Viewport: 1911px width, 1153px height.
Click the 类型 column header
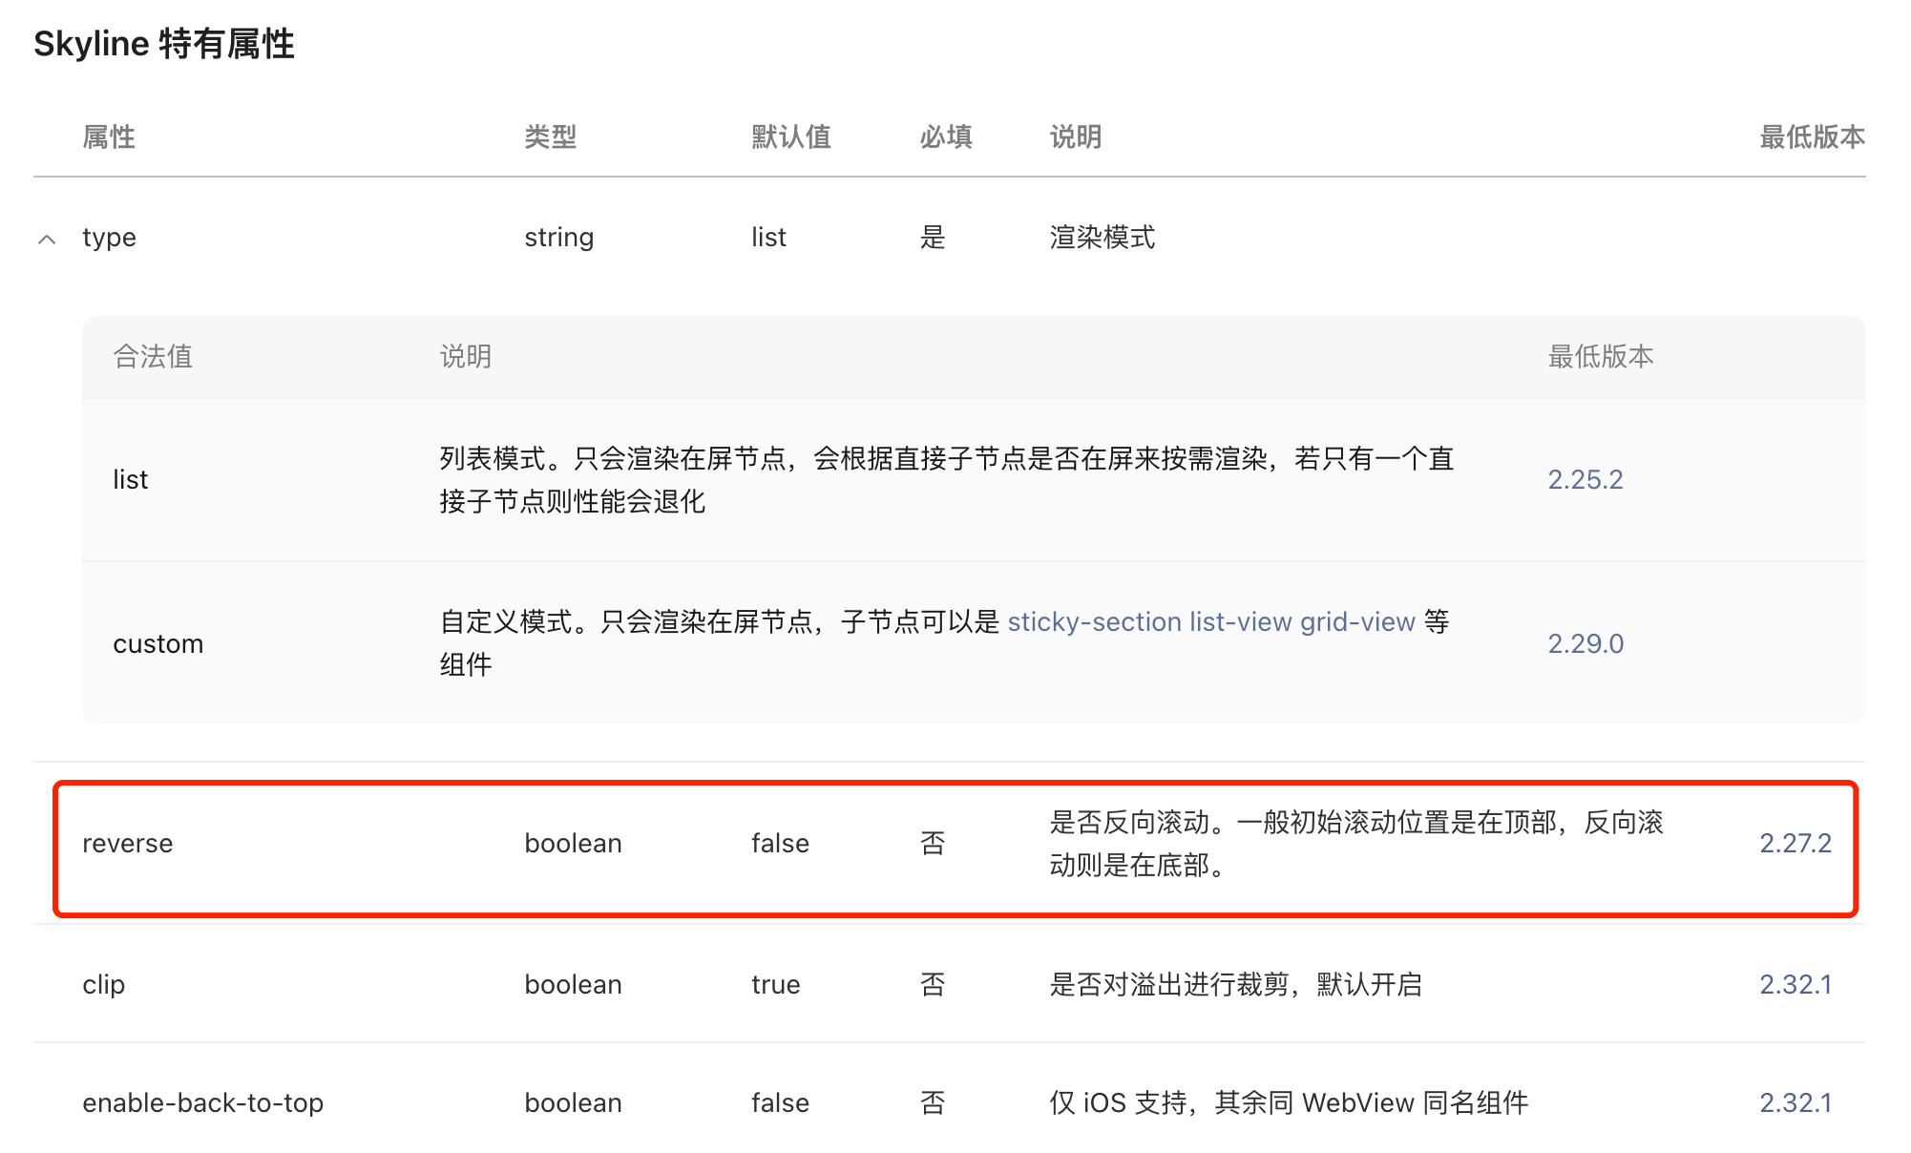coord(550,136)
